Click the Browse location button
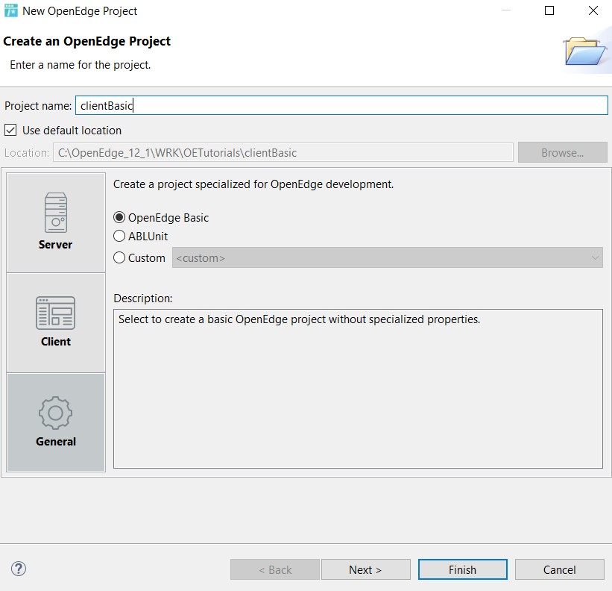Viewport: 612px width, 591px height. (563, 152)
